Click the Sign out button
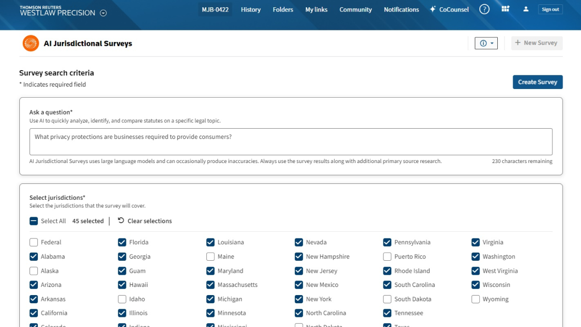The height and width of the screenshot is (327, 581). (x=550, y=9)
